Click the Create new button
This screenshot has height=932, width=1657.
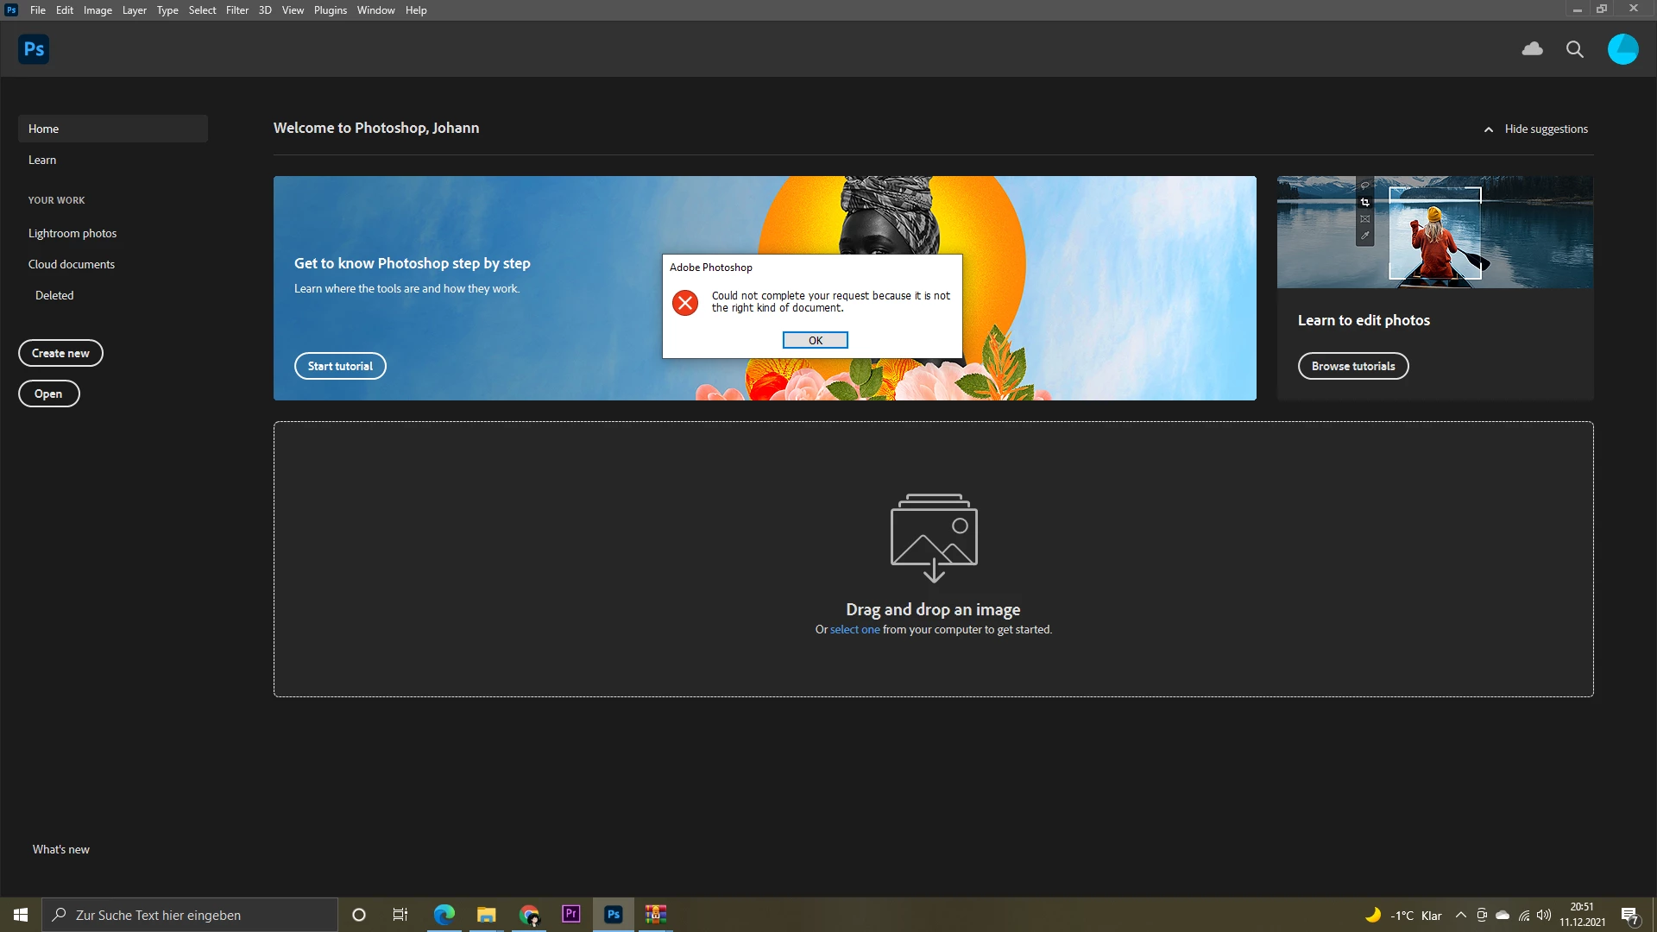coord(60,353)
